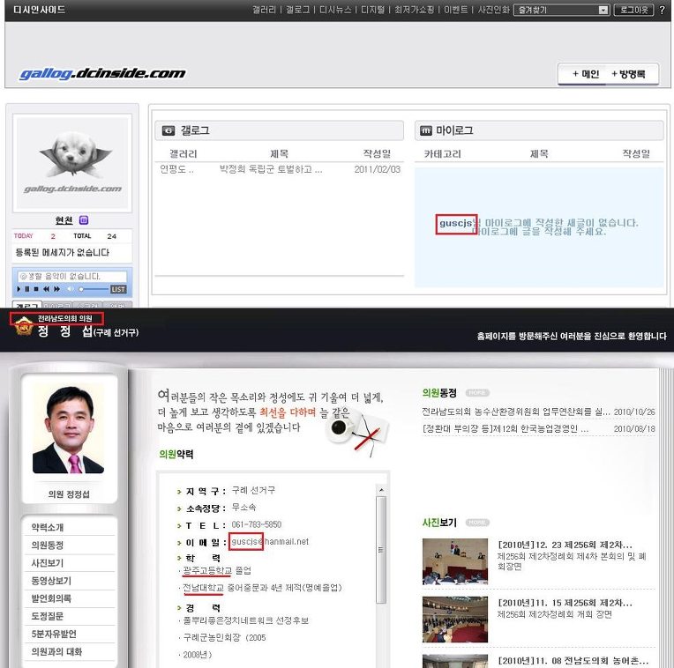Image resolution: width=674 pixels, height=668 pixels.
Task: Click the volume slider in music player
Action: (x=94, y=289)
